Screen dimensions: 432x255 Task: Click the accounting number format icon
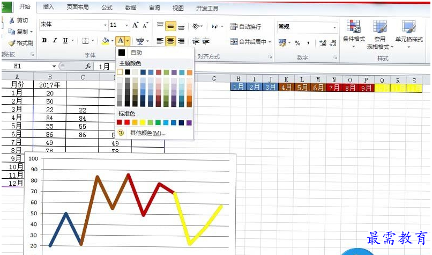click(x=282, y=42)
